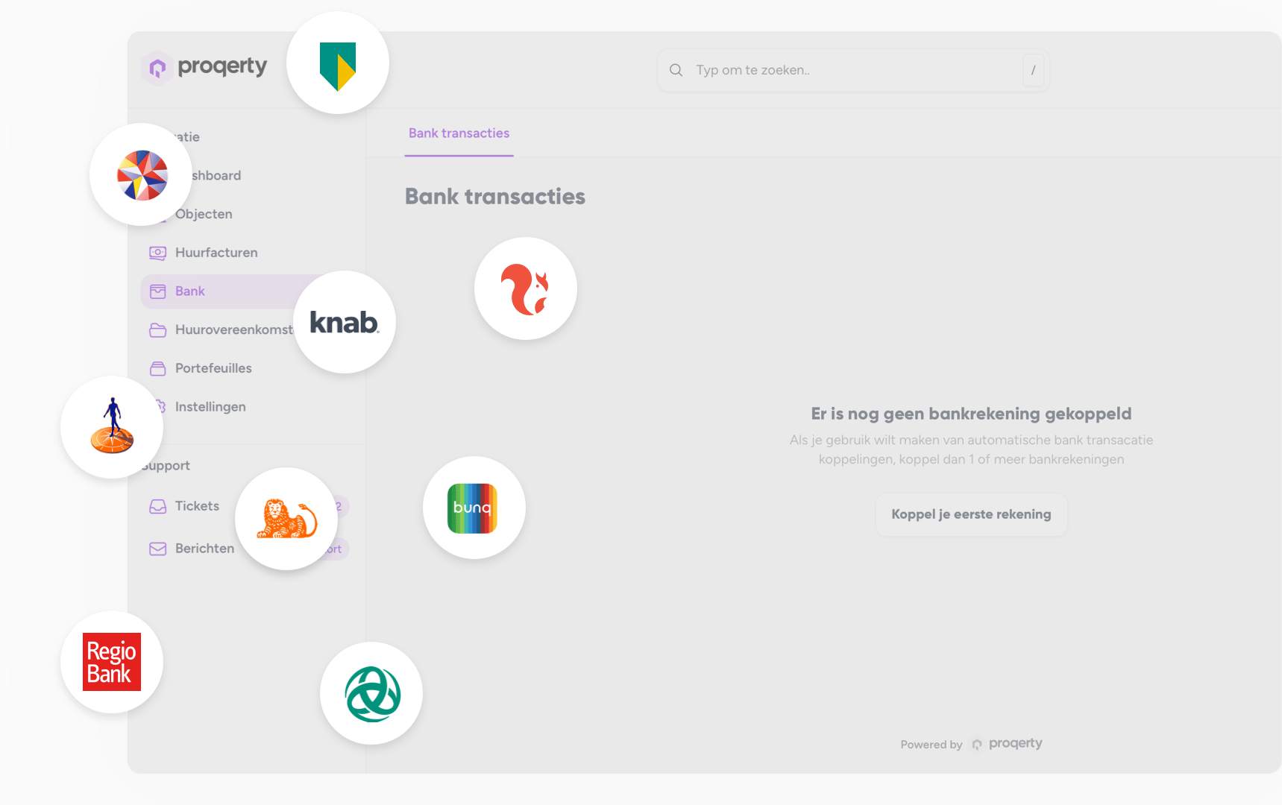The width and height of the screenshot is (1282, 805).
Task: Click the Berichten envelope icon
Action: (x=158, y=549)
